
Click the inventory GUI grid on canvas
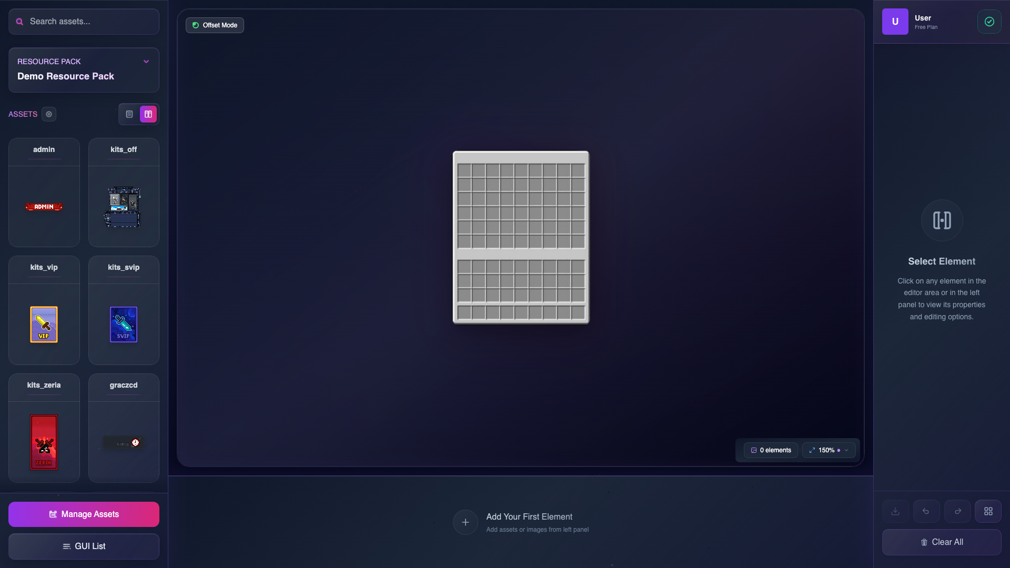[x=521, y=237]
